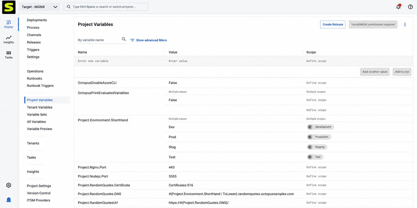Click the Test scope chip icon
Viewport: 417px width, 208px height.
(310, 157)
